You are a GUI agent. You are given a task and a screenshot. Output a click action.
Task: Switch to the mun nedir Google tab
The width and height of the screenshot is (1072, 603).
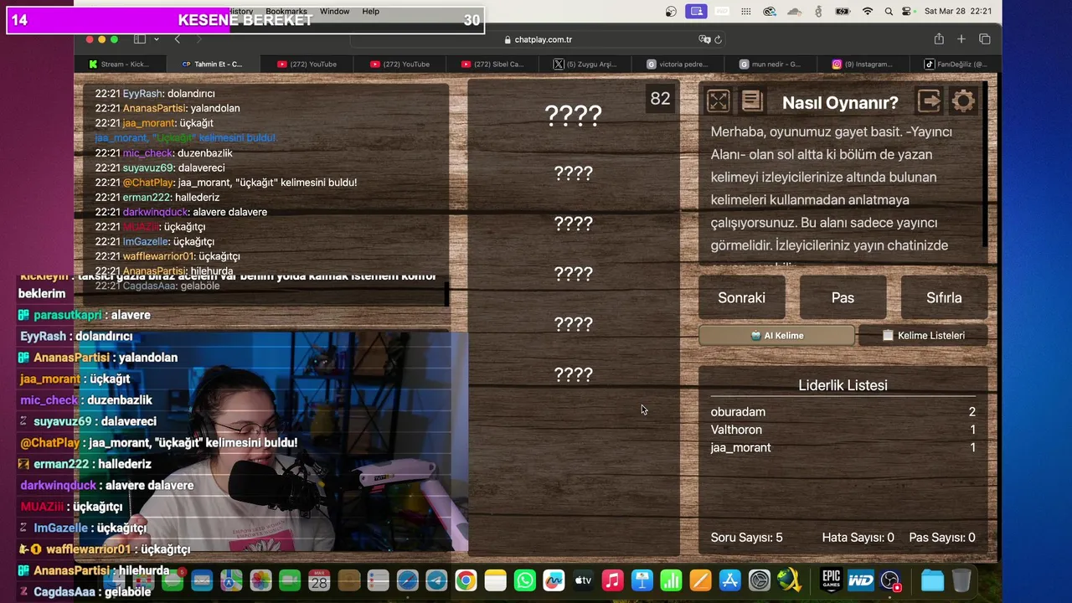pyautogui.click(x=771, y=64)
